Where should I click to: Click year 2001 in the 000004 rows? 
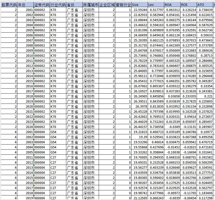click(x=25, y=132)
